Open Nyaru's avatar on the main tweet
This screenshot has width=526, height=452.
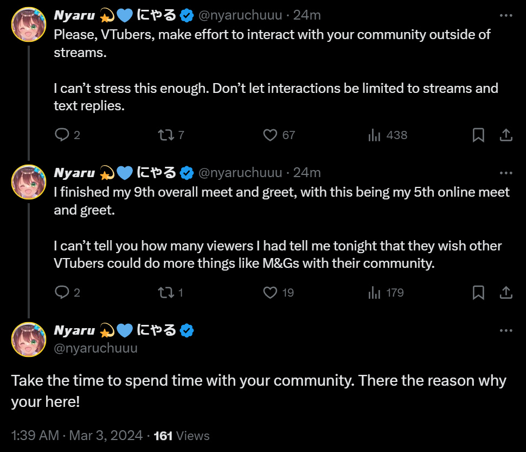29,339
